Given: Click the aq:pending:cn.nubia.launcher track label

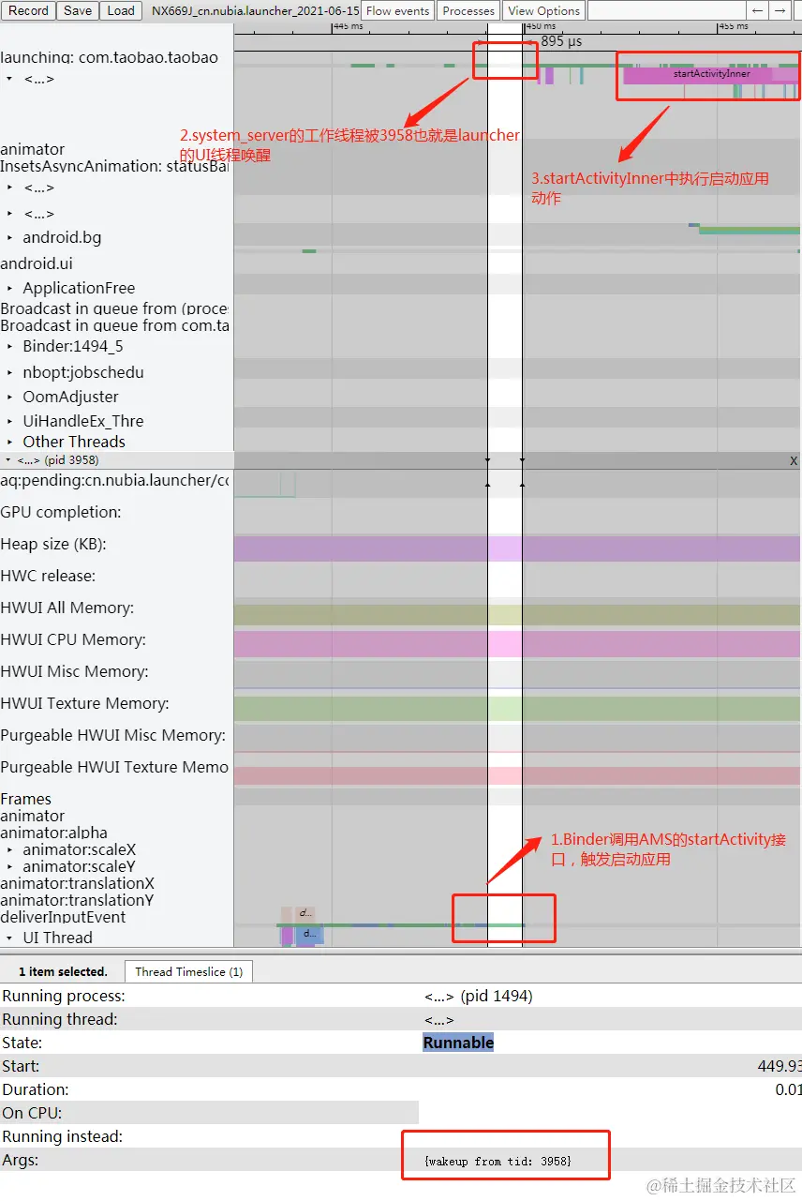Looking at the screenshot, I should click(x=114, y=480).
